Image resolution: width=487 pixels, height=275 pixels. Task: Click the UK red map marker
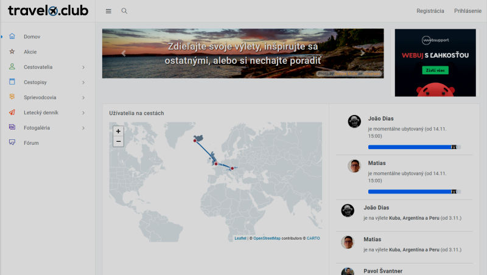216,164
